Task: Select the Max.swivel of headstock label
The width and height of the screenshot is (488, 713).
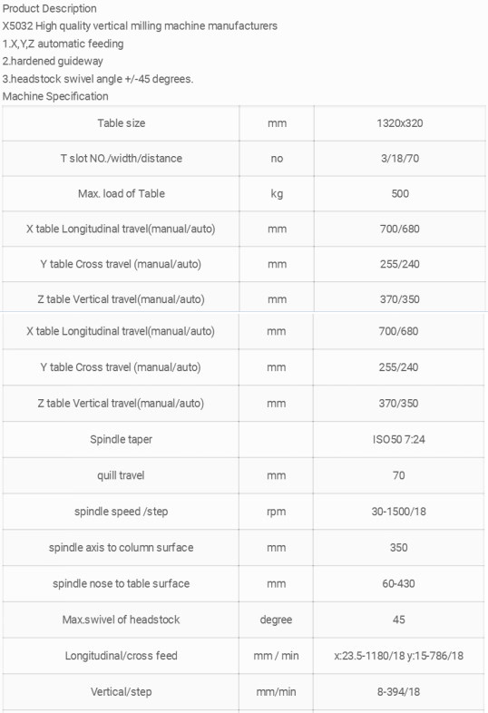Action: (x=121, y=620)
